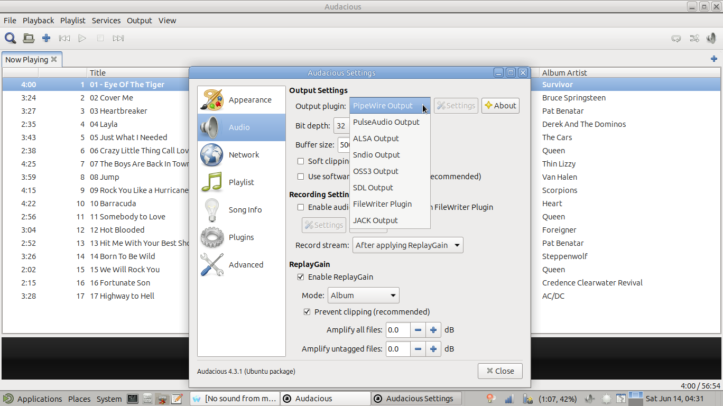Screen dimensions: 723x406
Task: Switch to the Audacious taskbar window button
Action: [x=325, y=399]
